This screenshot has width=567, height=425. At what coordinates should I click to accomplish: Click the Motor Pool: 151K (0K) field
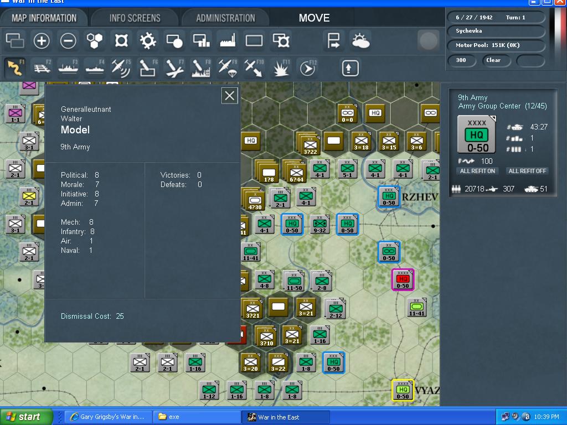point(496,45)
